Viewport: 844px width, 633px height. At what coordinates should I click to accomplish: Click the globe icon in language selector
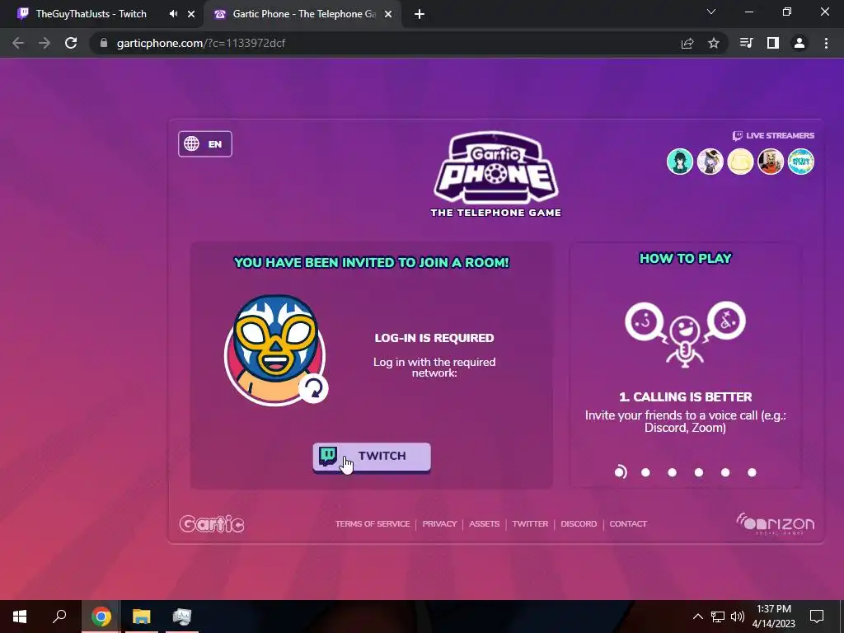(191, 143)
